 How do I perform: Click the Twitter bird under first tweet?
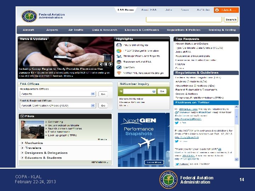click(x=177, y=123)
